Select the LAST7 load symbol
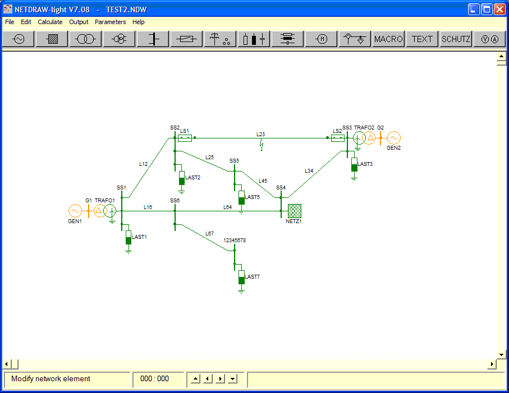This screenshot has width=509, height=393. (x=241, y=278)
